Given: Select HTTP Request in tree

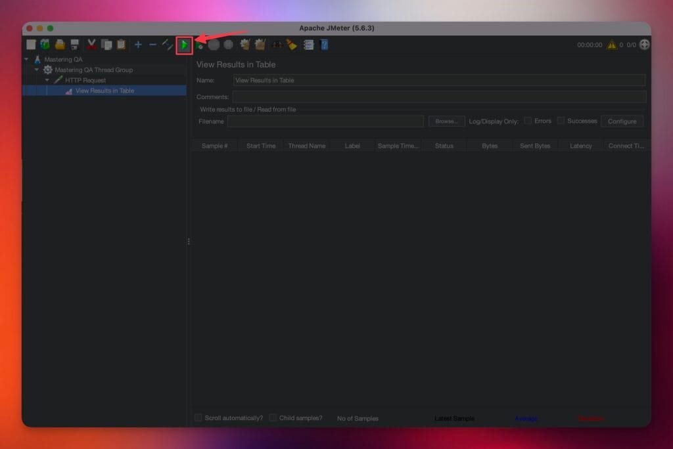Looking at the screenshot, I should tap(85, 80).
